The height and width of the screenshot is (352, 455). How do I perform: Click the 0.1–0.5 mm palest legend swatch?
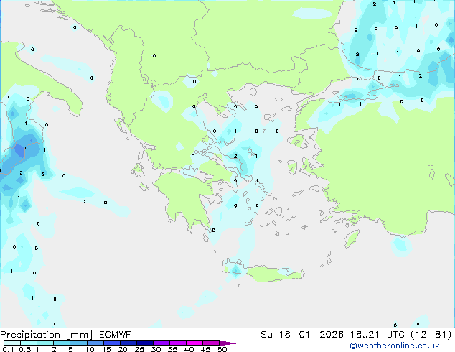12,343
